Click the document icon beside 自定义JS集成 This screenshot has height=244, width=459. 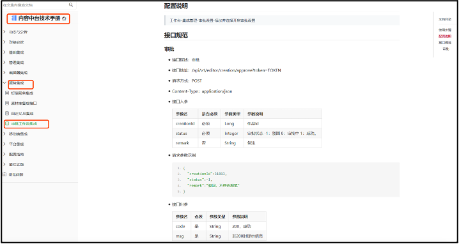[x=7, y=113]
